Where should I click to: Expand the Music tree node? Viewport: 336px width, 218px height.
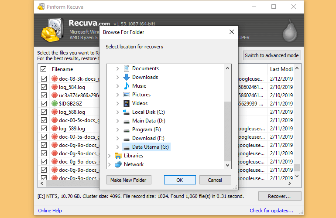[117, 86]
